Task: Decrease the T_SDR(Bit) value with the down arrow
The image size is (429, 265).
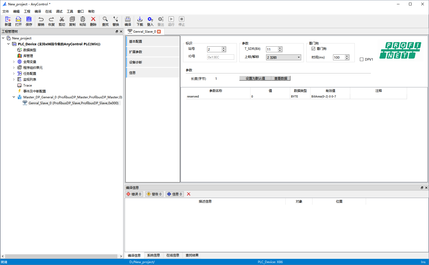Action: click(280, 51)
